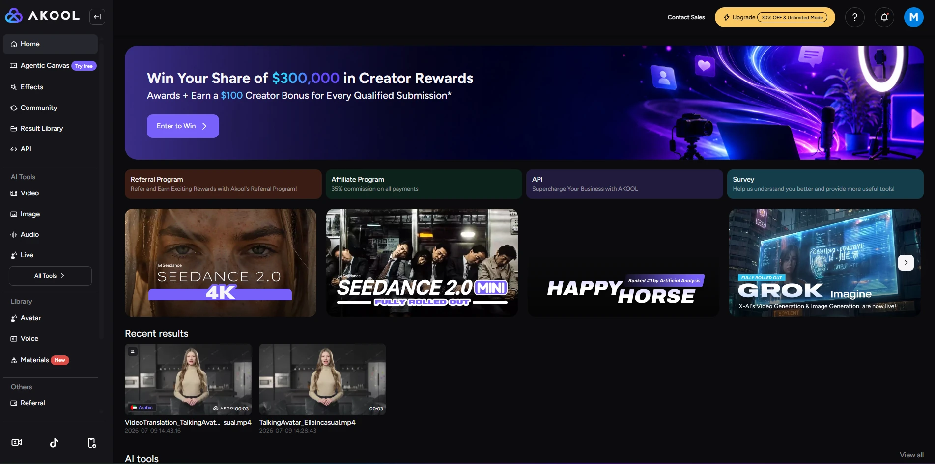Collapse the sidebar with the arrow icon
Image resolution: width=935 pixels, height=464 pixels.
click(97, 17)
